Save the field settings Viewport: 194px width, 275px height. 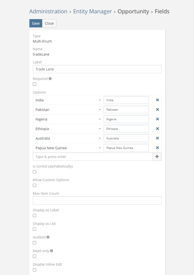pyautogui.click(x=36, y=23)
